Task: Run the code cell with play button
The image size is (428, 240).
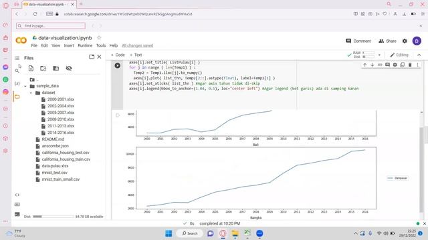Action: click(x=118, y=65)
